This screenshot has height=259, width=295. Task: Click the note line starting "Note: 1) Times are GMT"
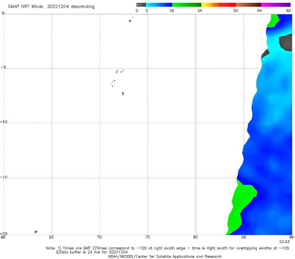pyautogui.click(x=167, y=248)
